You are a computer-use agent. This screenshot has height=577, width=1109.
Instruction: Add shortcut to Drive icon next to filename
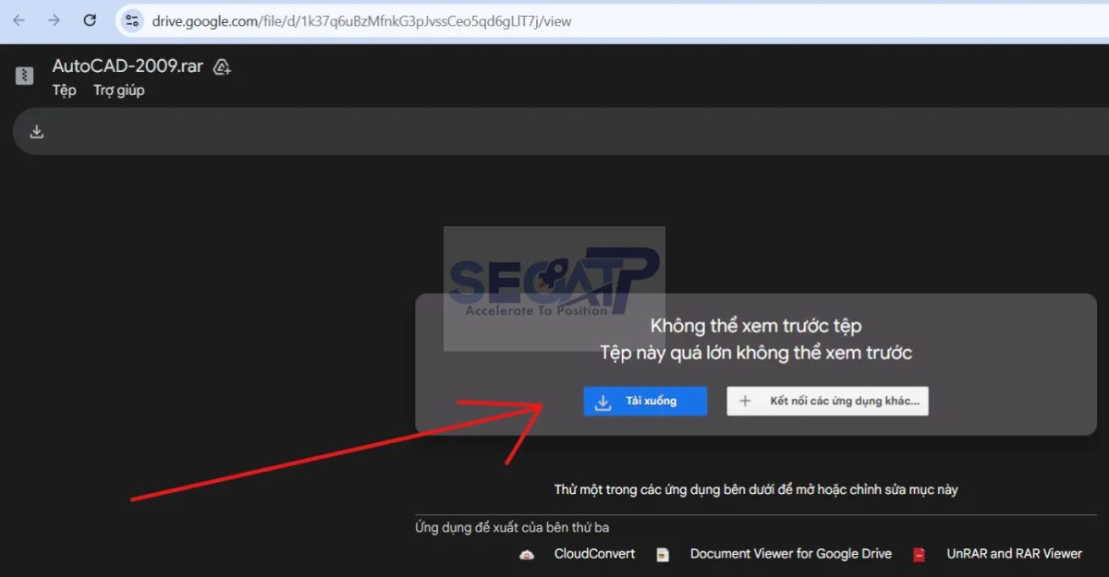222,67
